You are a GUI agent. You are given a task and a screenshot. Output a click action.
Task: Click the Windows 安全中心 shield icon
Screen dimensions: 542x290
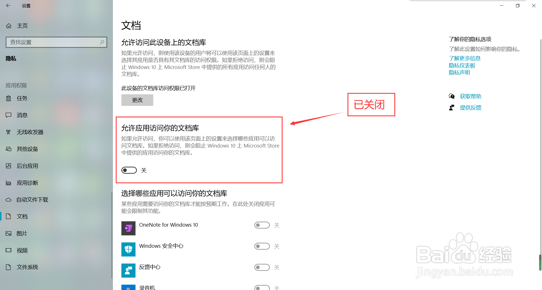point(128,249)
